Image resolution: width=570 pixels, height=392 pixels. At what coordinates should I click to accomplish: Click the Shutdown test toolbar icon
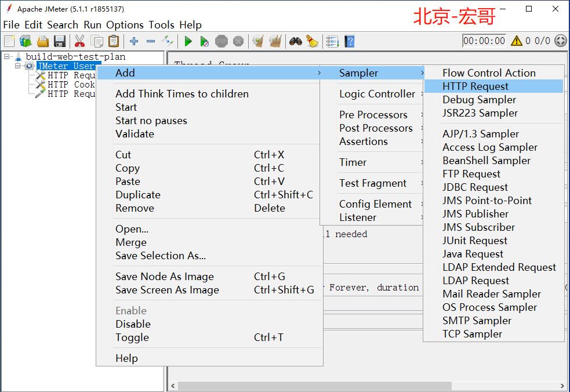[x=238, y=41]
